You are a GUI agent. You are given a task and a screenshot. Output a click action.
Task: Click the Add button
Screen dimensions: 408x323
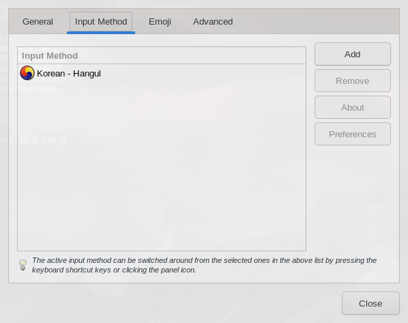pyautogui.click(x=353, y=54)
